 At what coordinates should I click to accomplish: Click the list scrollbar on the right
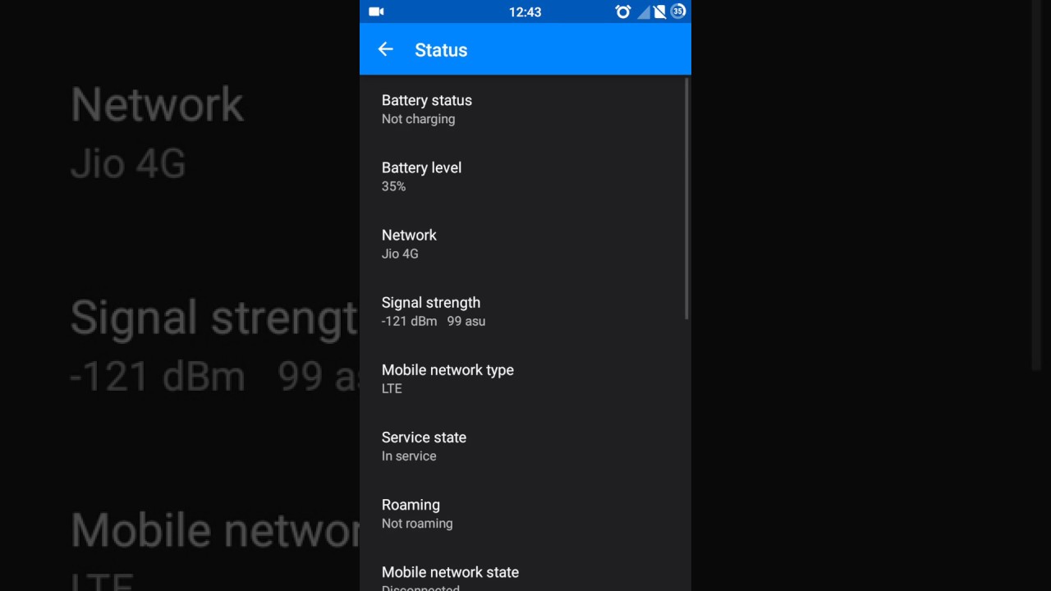(686, 199)
